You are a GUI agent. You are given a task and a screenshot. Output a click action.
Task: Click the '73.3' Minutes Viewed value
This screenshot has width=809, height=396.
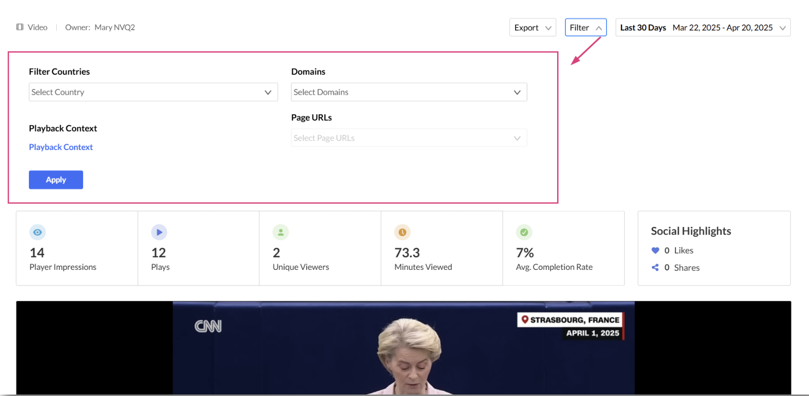[x=407, y=253]
